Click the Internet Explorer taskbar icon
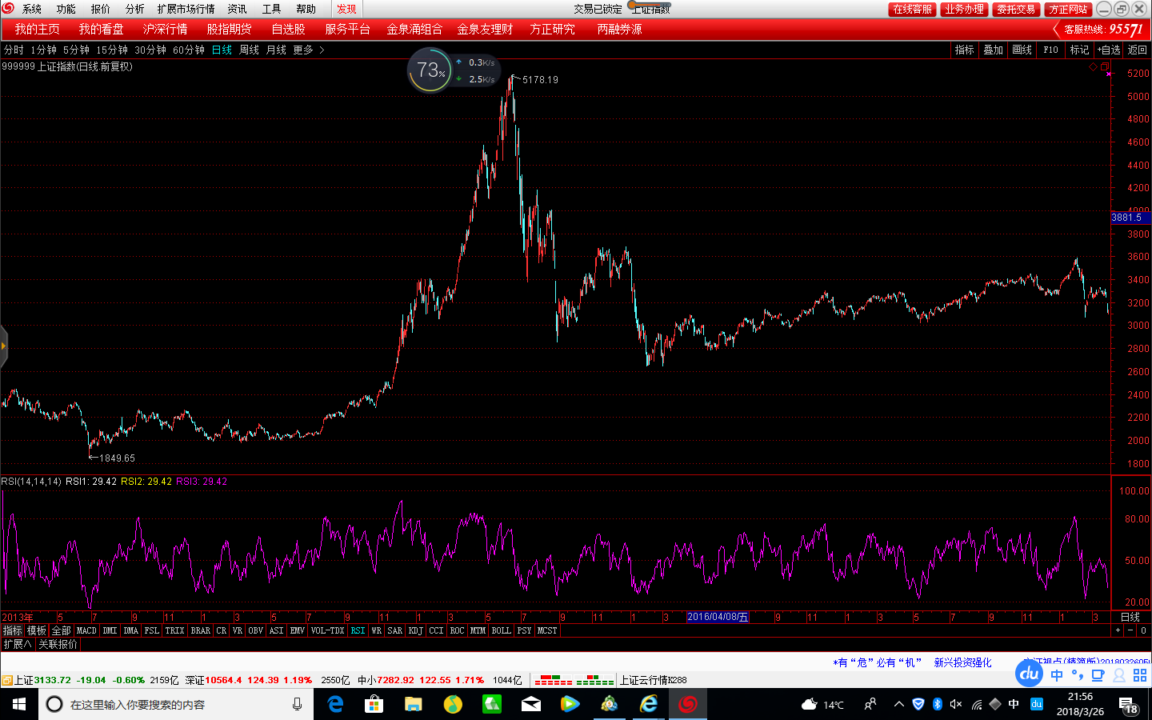1152x720 pixels. click(649, 704)
